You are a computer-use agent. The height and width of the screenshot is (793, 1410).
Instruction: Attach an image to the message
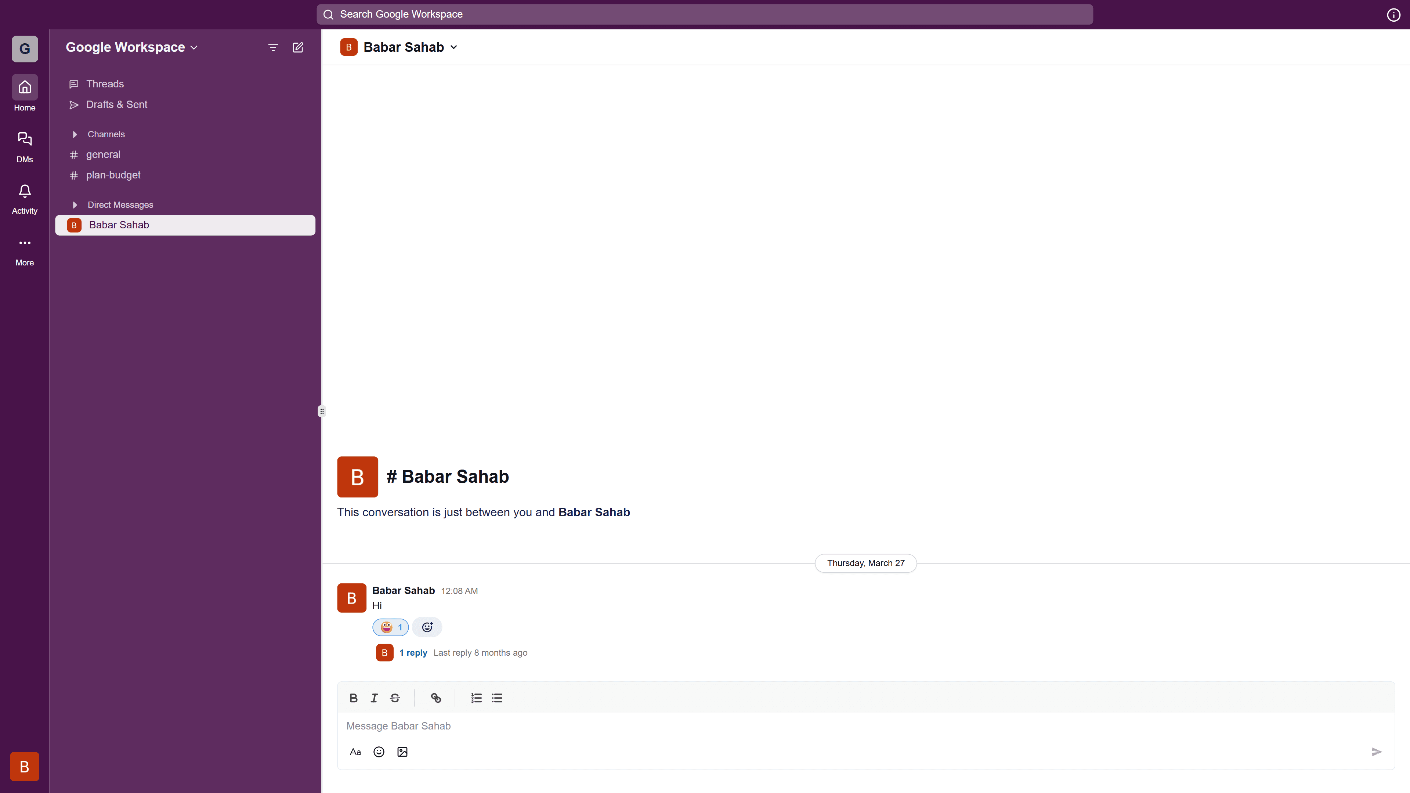402,752
